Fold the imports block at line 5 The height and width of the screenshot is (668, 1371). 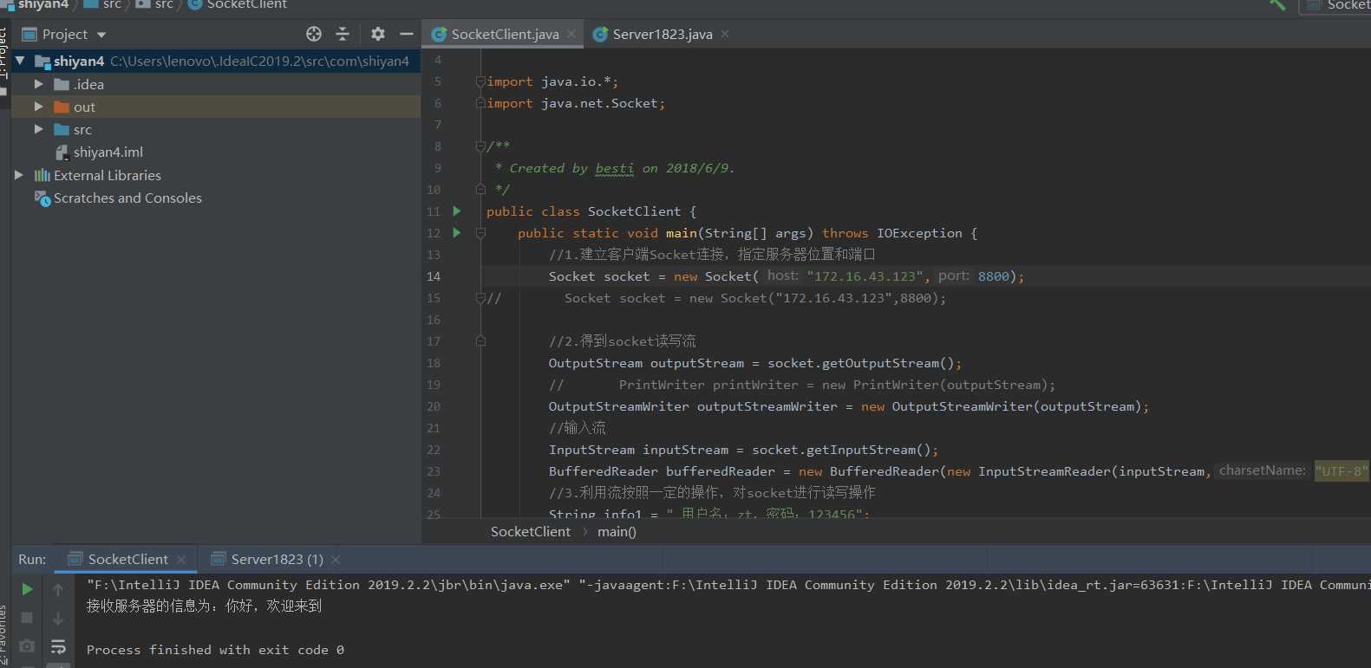coord(480,81)
